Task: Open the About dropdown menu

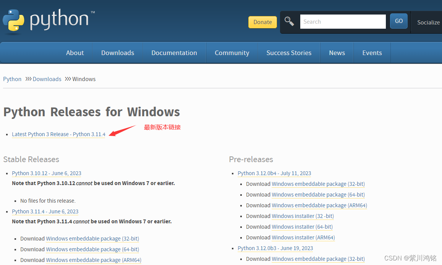Action: [x=75, y=52]
